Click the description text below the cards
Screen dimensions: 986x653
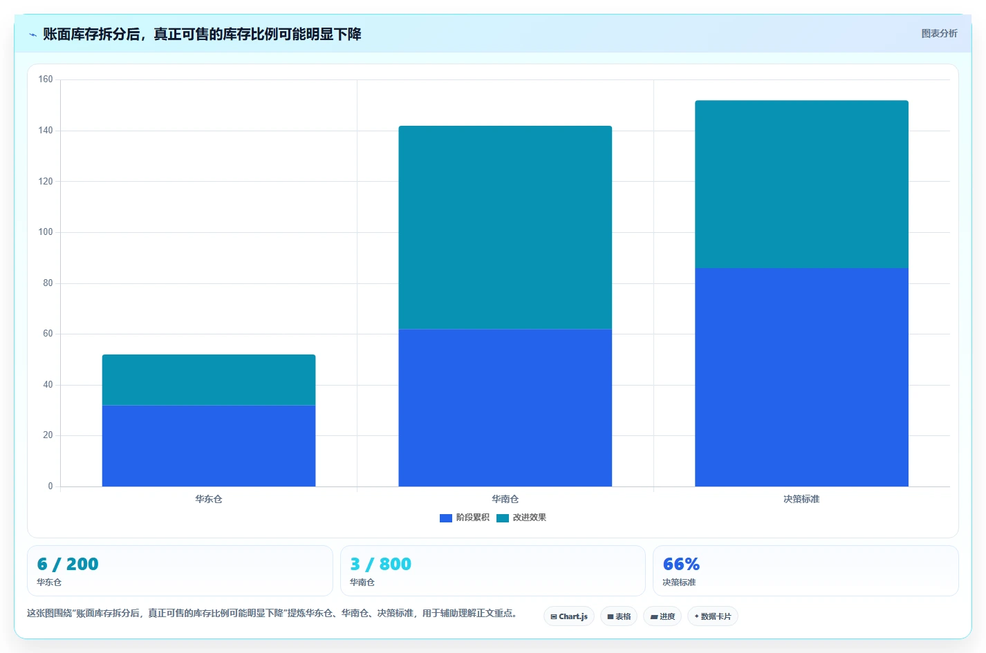(x=272, y=613)
